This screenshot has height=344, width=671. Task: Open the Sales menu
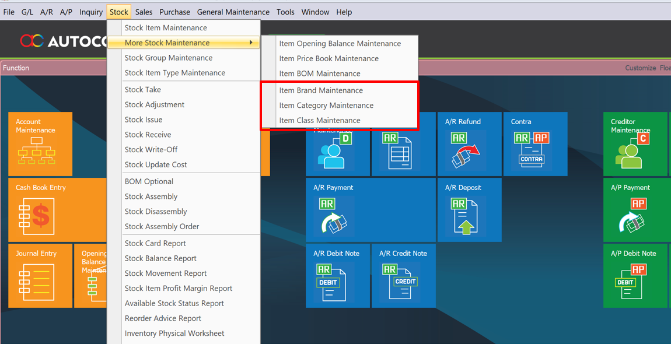click(x=144, y=12)
